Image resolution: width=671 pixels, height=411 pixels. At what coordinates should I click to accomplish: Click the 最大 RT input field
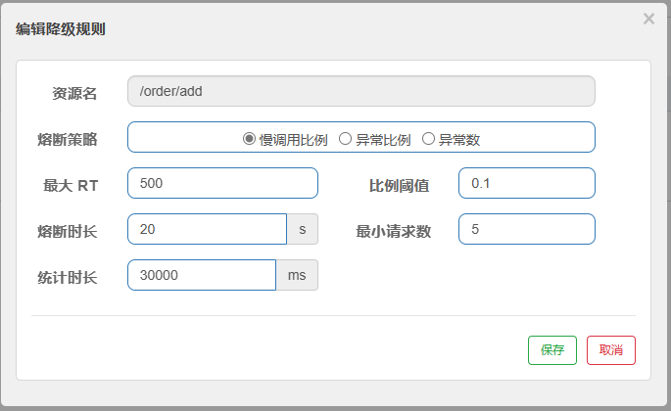tap(222, 183)
